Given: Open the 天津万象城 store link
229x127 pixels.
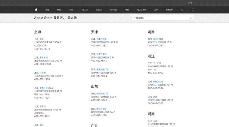Looking at the screenshot, I should [101, 54].
